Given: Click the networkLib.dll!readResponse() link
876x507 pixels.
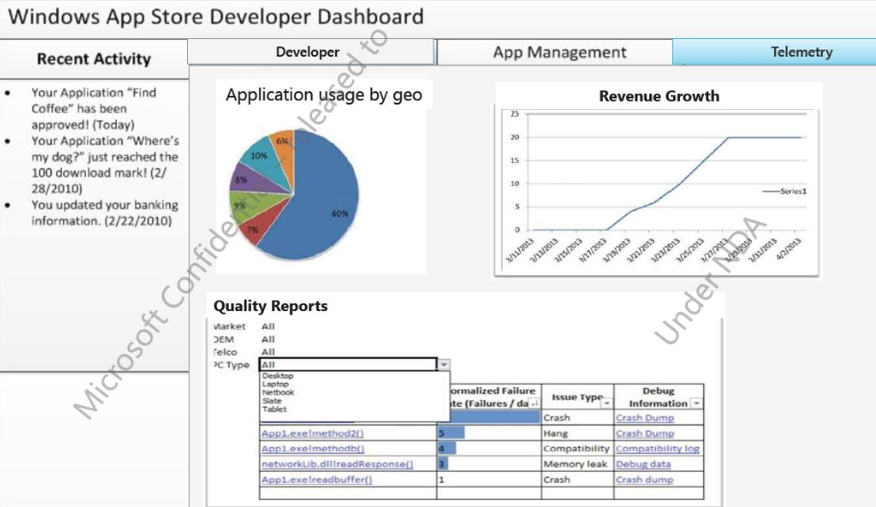Looking at the screenshot, I should [x=337, y=464].
